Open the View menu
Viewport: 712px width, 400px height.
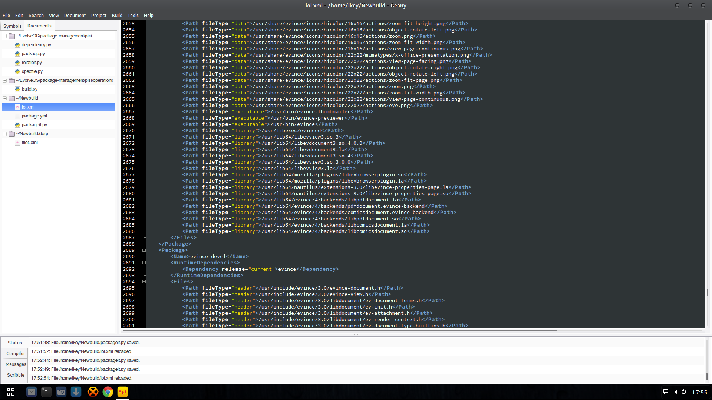[x=54, y=16]
